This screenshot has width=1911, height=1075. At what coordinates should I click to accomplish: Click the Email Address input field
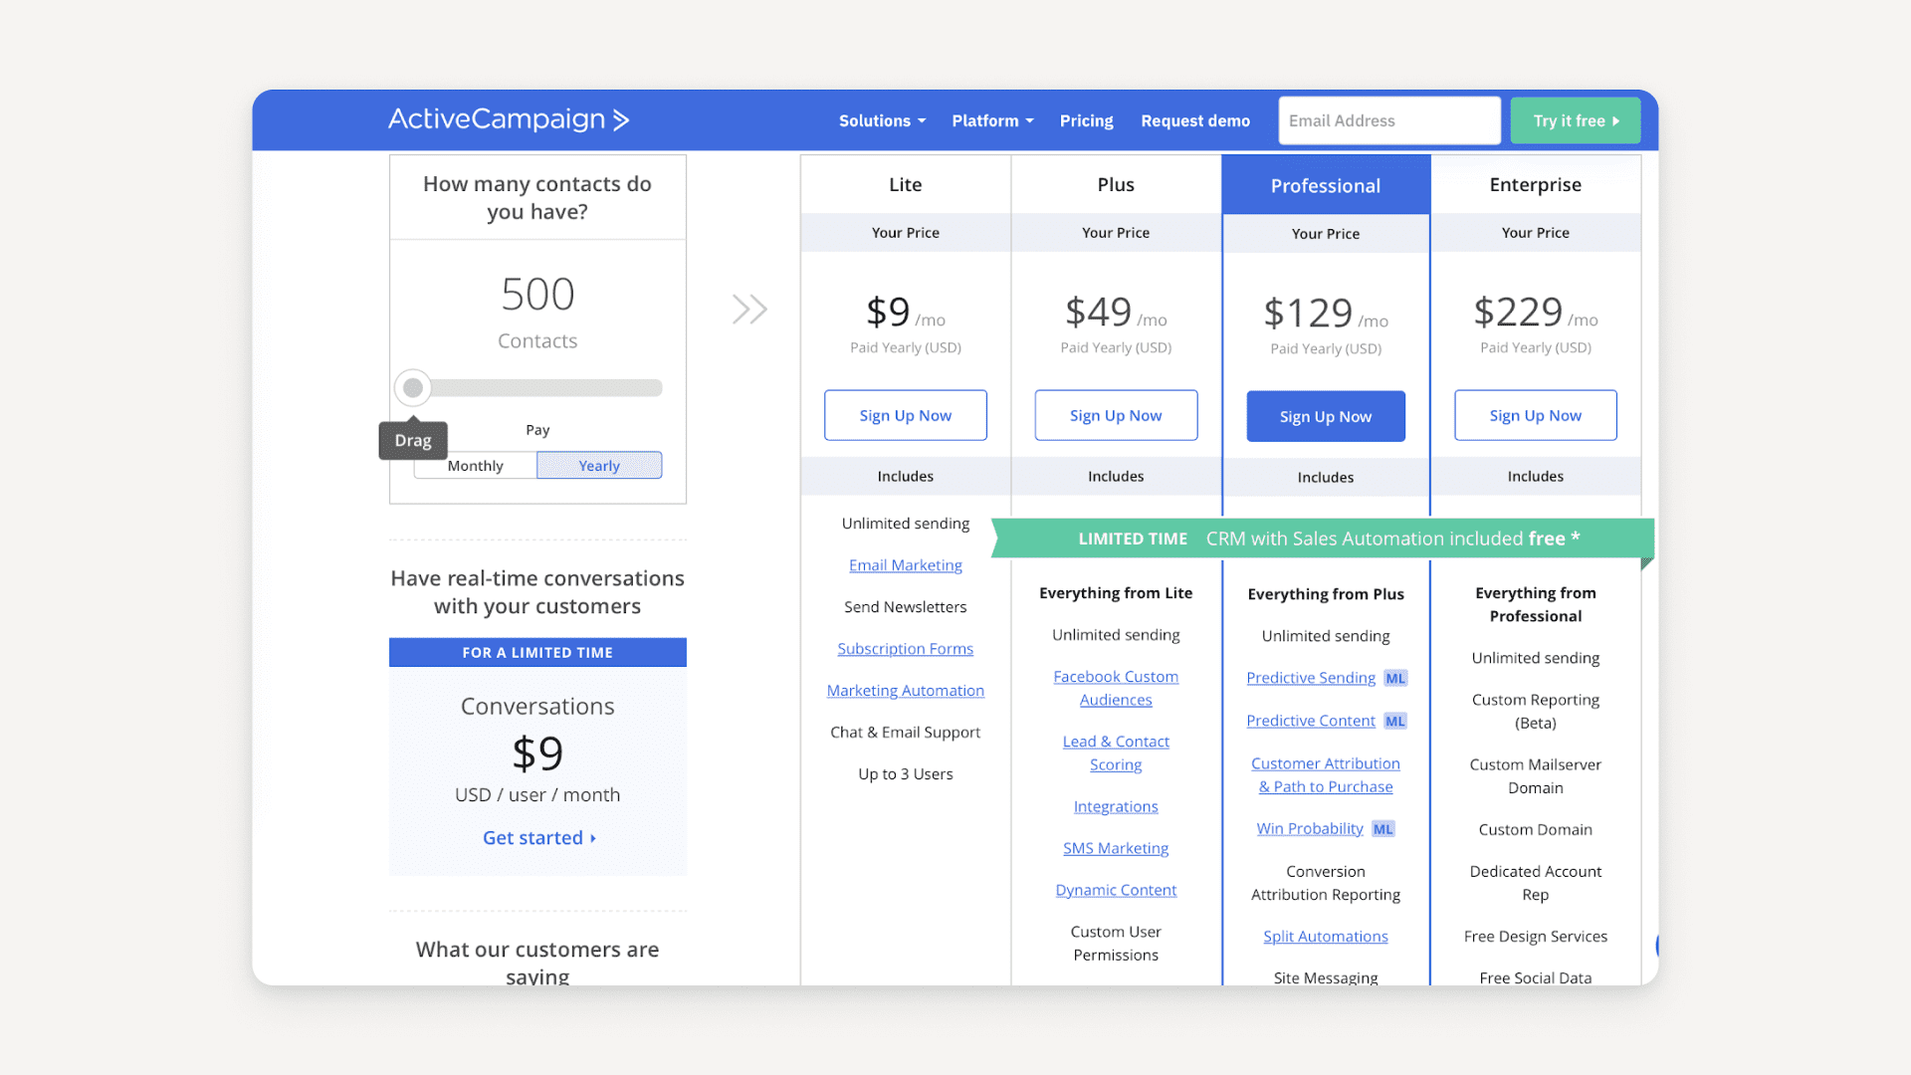click(x=1388, y=119)
